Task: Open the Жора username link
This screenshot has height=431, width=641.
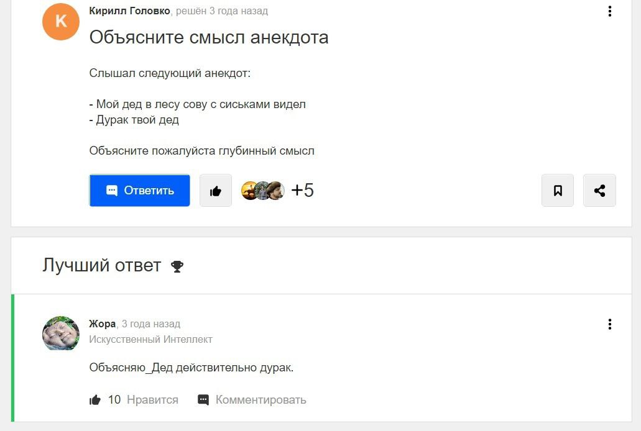Action: click(x=102, y=324)
